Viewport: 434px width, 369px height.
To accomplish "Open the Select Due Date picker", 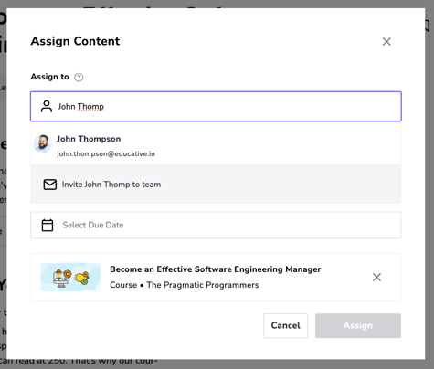I will point(216,226).
